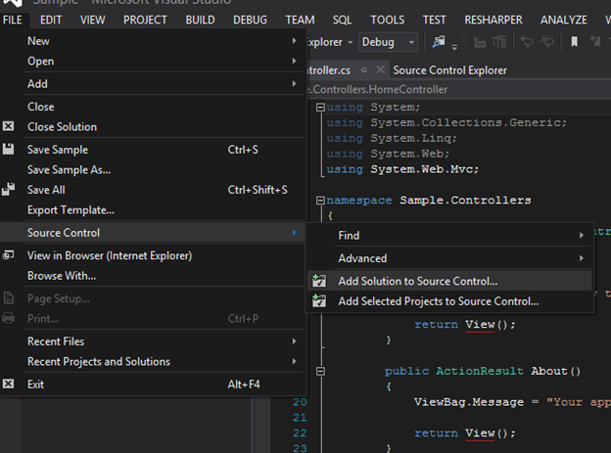Click the Add Solution to Source Control icon
This screenshot has height=453, width=611.
coord(319,281)
